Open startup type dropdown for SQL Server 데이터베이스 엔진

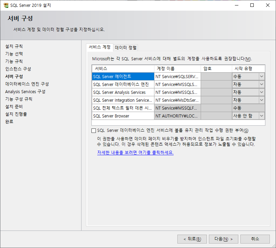point(262,84)
